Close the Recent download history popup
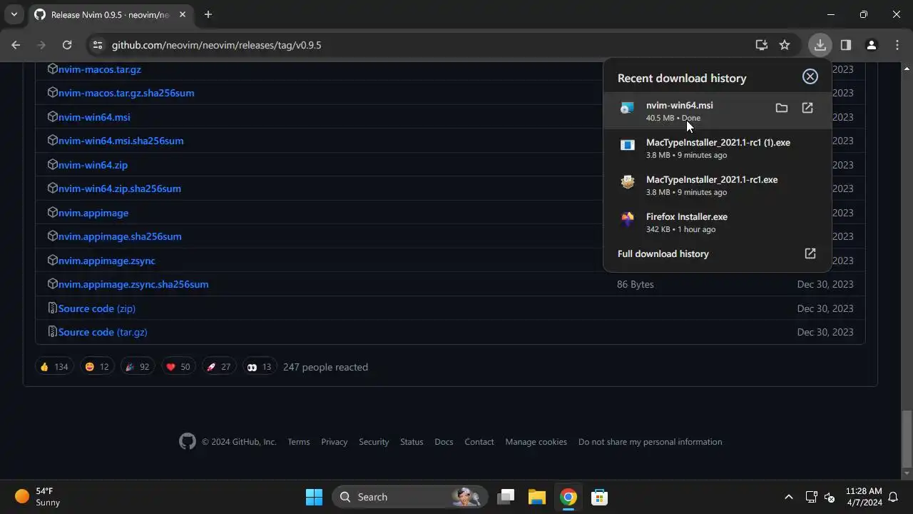The height and width of the screenshot is (514, 913). (x=810, y=76)
